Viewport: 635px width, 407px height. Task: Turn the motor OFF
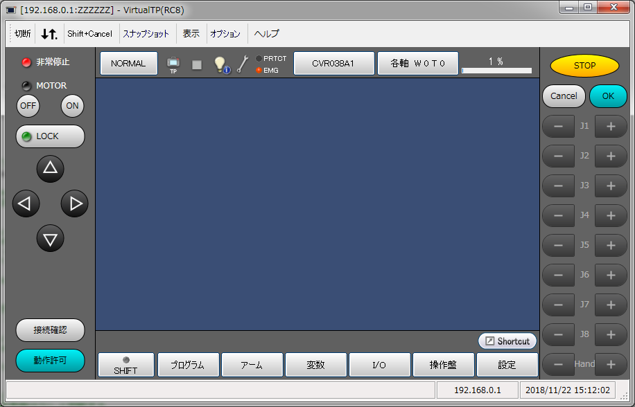pyautogui.click(x=28, y=106)
